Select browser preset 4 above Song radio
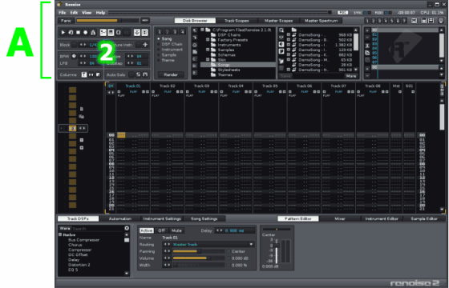The width and height of the screenshot is (449, 288). click(x=182, y=32)
